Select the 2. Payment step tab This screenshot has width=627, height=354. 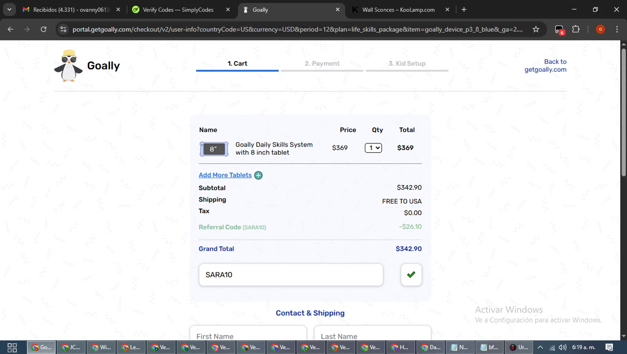322,64
